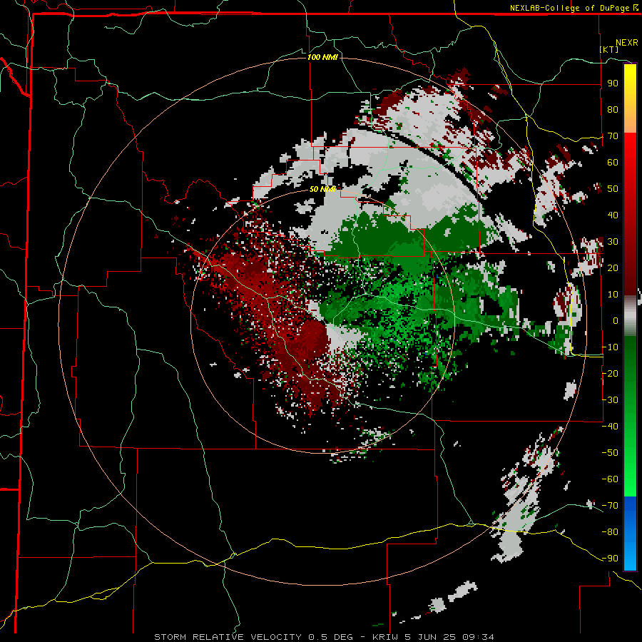This screenshot has width=642, height=642.
Task: Pick the gray zero-velocity segment of the color bar
Action: point(630,316)
